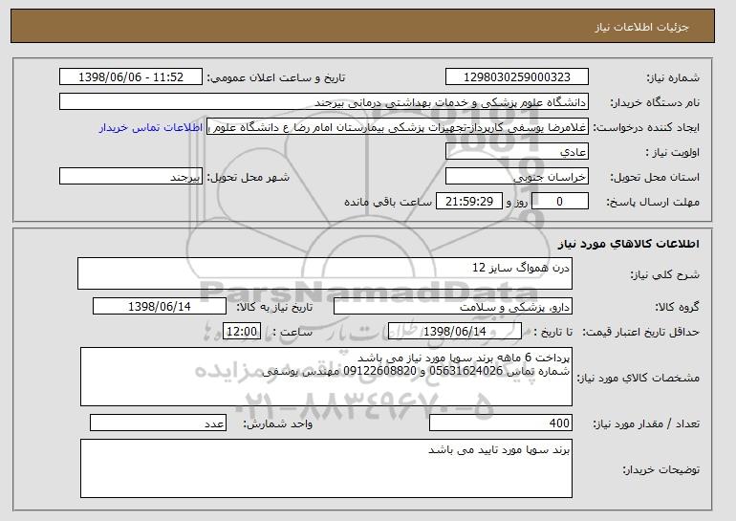Viewport: 736px width, 521px height.
Task: Select the delivery province field خراسان جنوبی
Action: coord(517,177)
